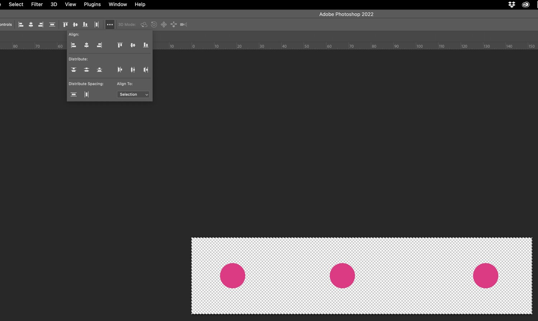Open the Align To Selection dropdown
Screen dimensions: 538x321
pyautogui.click(x=133, y=94)
